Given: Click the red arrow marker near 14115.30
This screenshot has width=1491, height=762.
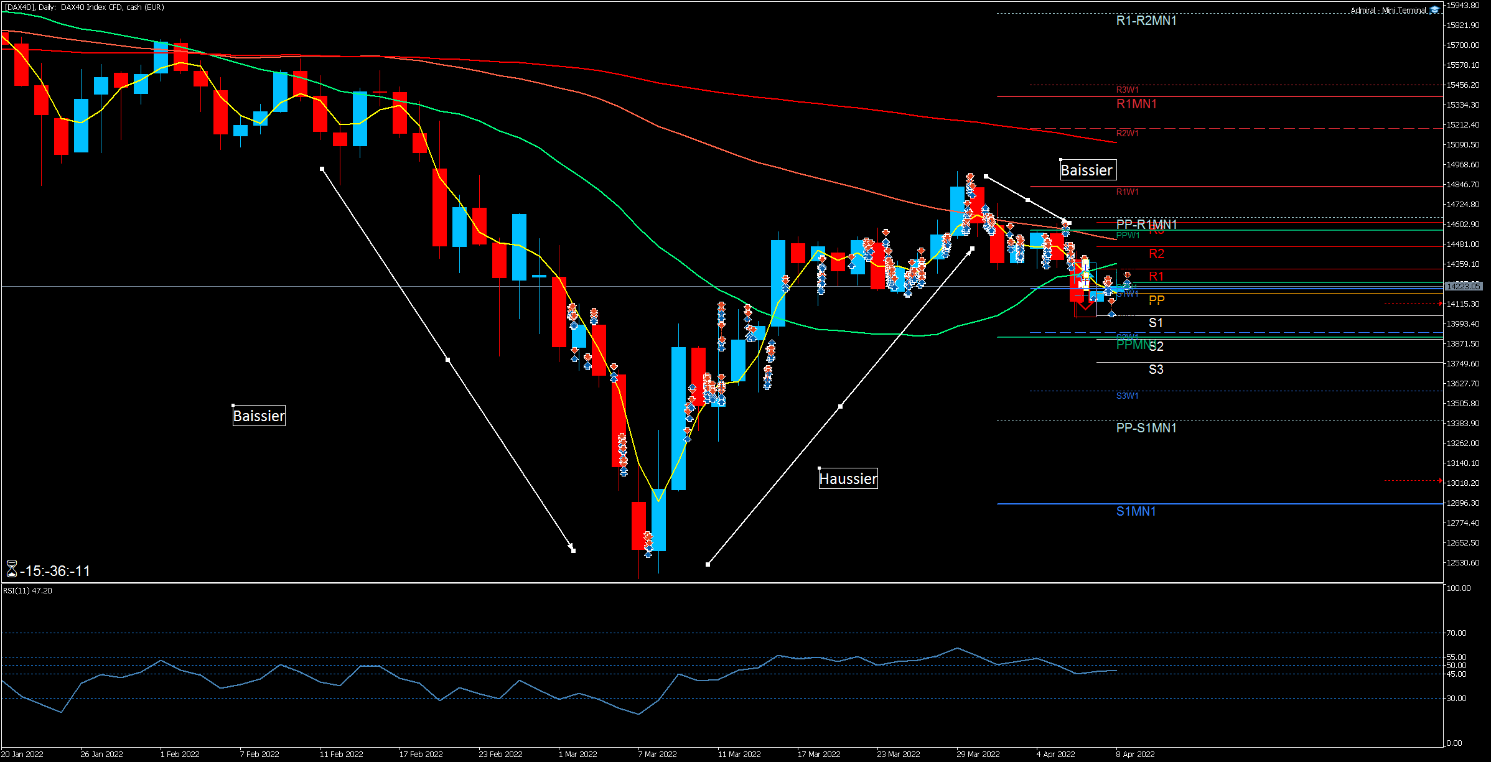Looking at the screenshot, I should click(x=1441, y=304).
